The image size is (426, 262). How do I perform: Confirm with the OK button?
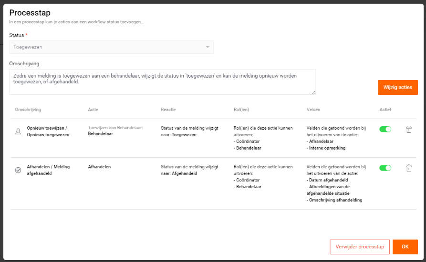pos(405,247)
